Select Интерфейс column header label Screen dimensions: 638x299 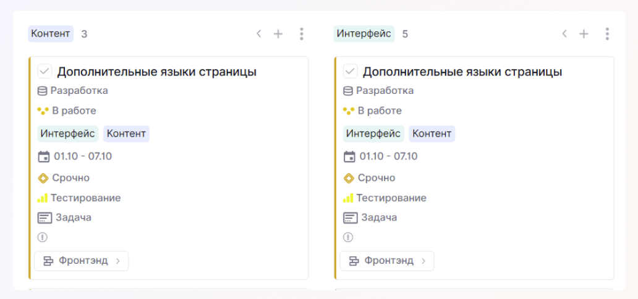(x=364, y=33)
